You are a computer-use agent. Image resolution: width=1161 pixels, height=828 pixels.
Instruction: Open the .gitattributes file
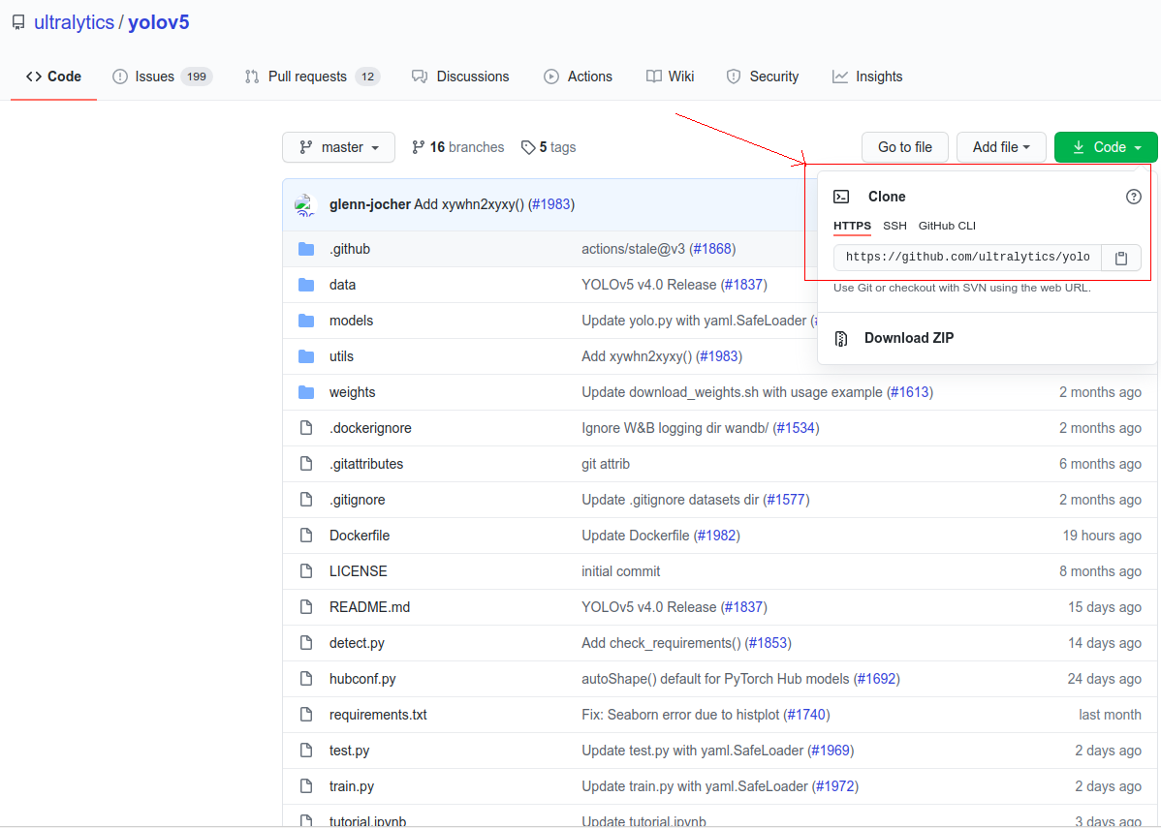click(366, 464)
